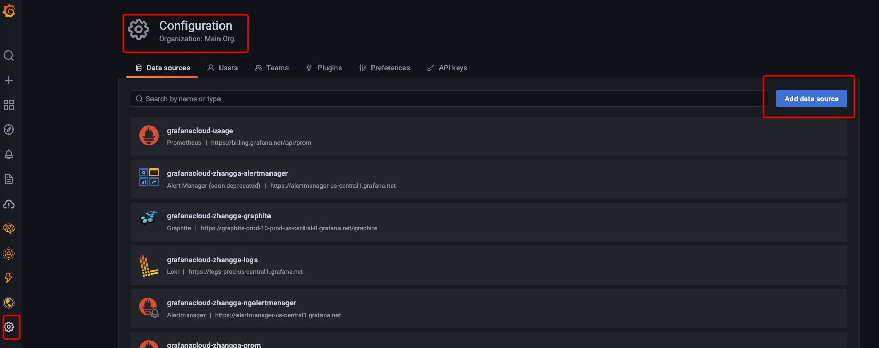Click the 'Prometheus' type label under grafanacloud-usage
The height and width of the screenshot is (348, 879).
coord(184,143)
